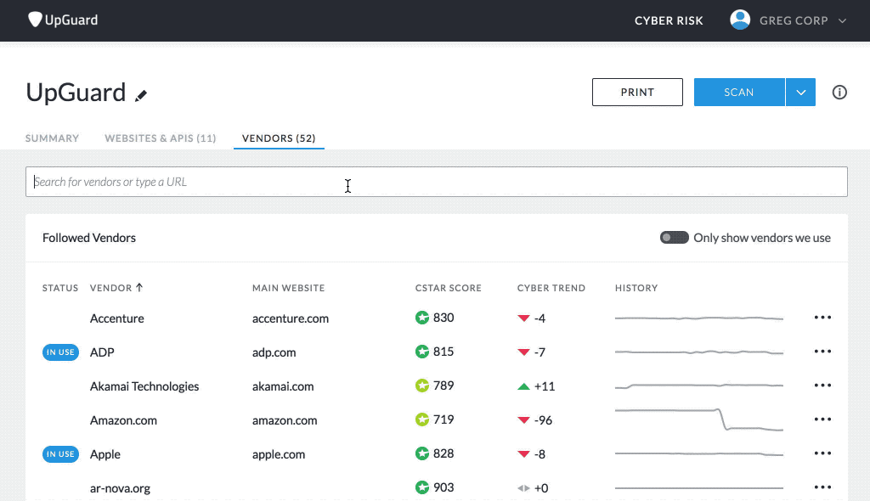The image size is (870, 501).
Task: Click the red down trend arrow for Apple
Action: pos(523,453)
